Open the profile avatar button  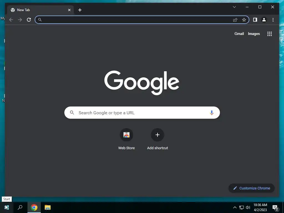click(x=264, y=20)
